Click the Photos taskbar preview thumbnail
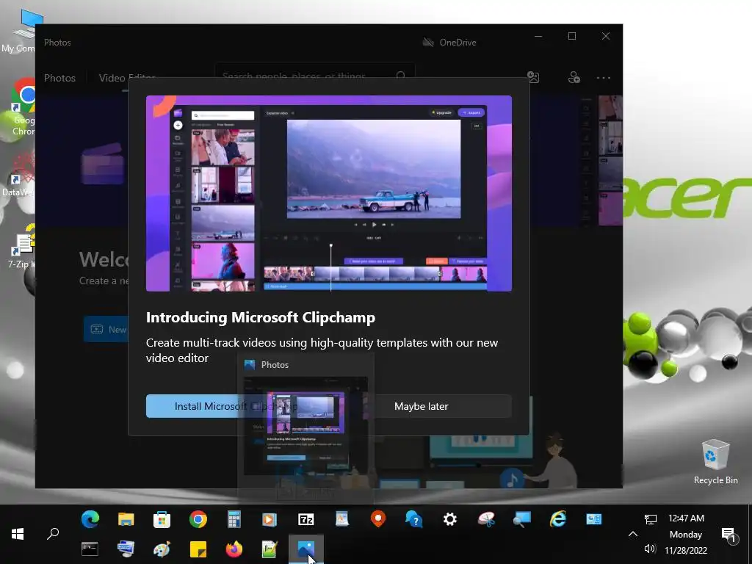 click(305, 427)
